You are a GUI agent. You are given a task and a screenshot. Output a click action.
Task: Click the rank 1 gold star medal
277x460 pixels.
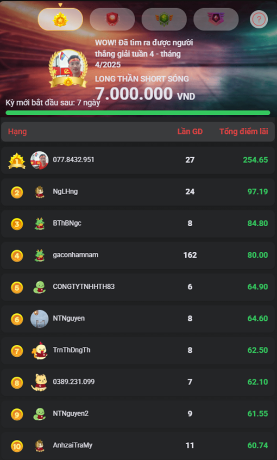17,160
